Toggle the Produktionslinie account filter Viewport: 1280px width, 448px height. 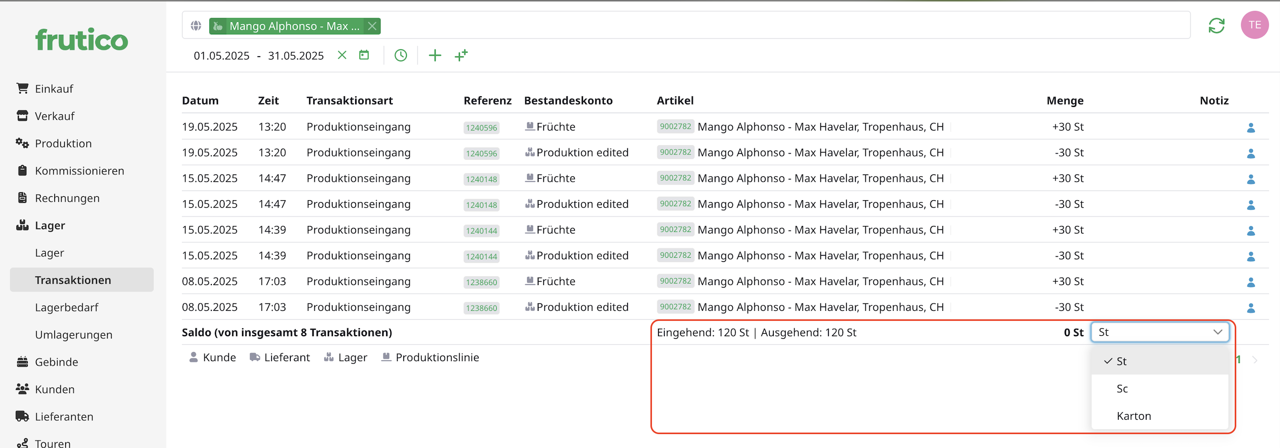pyautogui.click(x=430, y=358)
